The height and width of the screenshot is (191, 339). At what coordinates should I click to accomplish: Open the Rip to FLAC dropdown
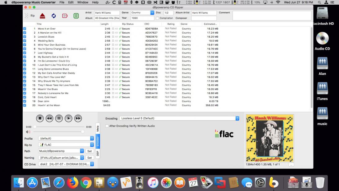tap(66, 145)
